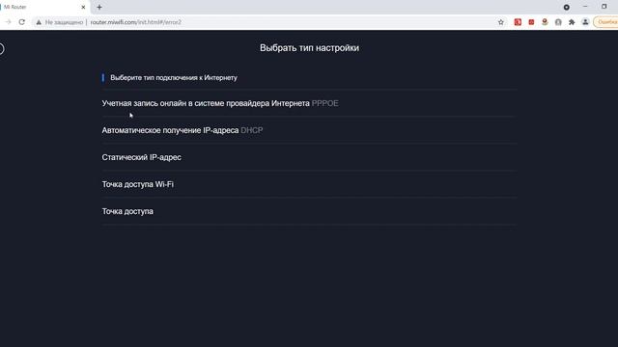
Task: Minimize the browser window
Action: [585, 7]
